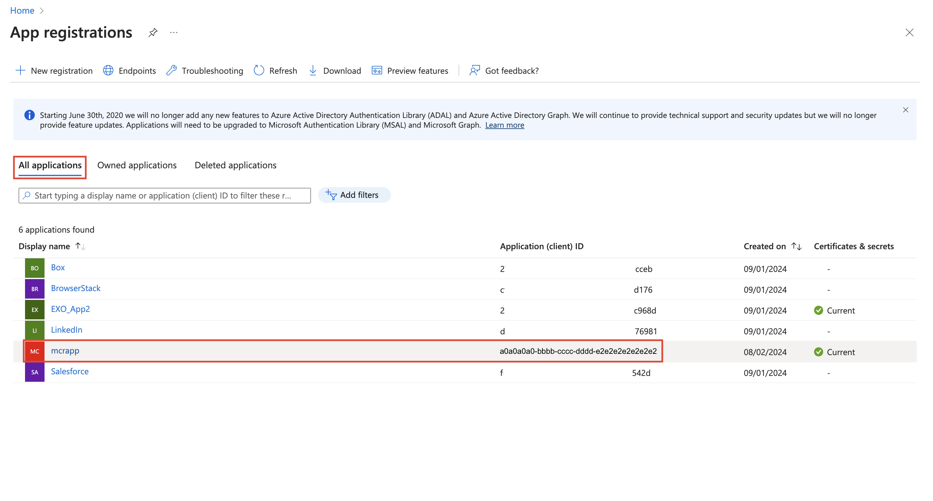Click the 6 applications found text

click(57, 229)
